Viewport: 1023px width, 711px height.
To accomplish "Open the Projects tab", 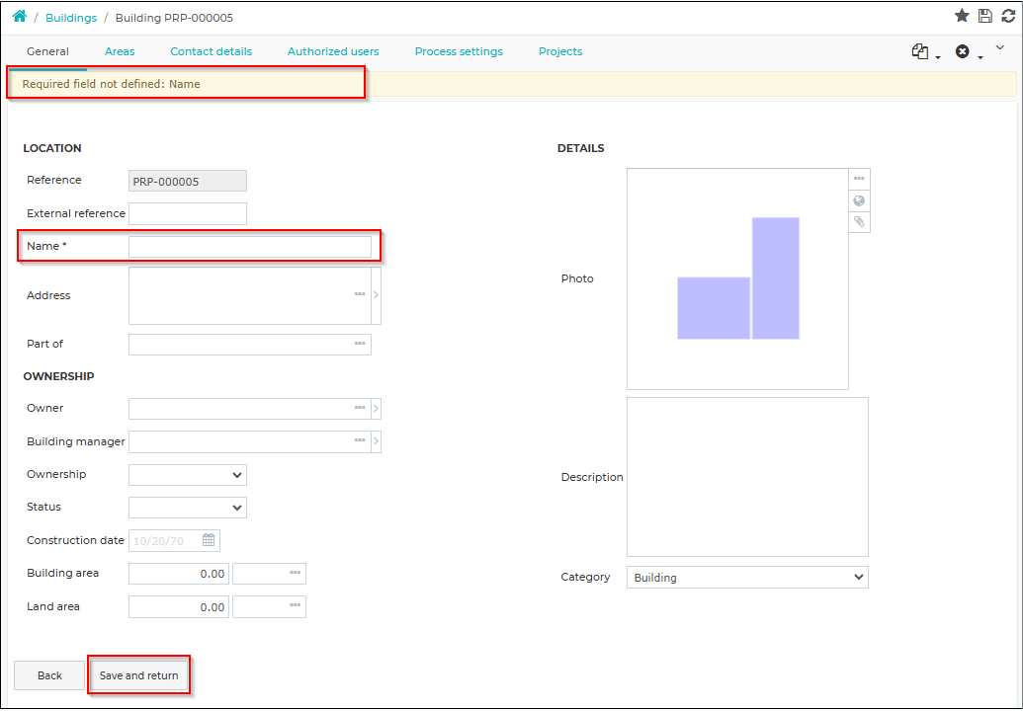I will [x=560, y=51].
